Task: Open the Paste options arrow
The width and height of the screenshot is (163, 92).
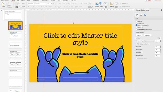Action: point(5,4)
